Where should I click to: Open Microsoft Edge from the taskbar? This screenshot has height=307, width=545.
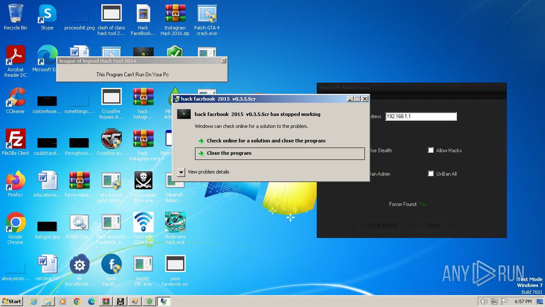click(x=92, y=301)
